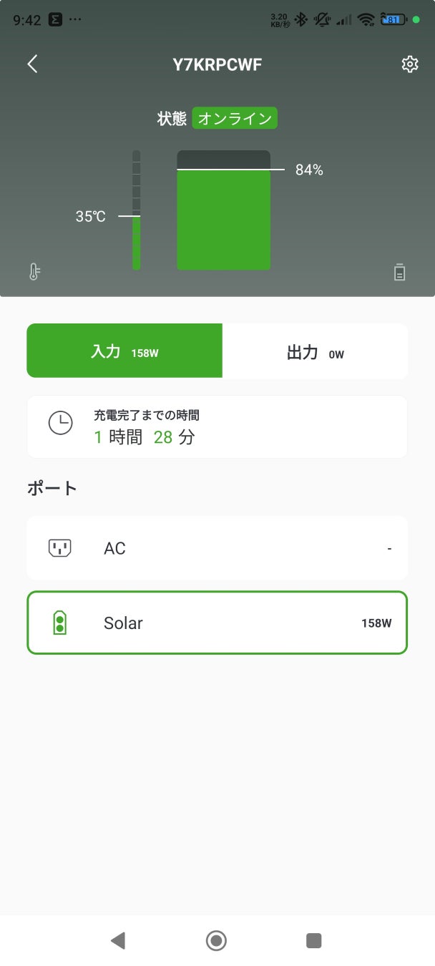
Task: Switch to the 入力 158W tab
Action: [124, 351]
